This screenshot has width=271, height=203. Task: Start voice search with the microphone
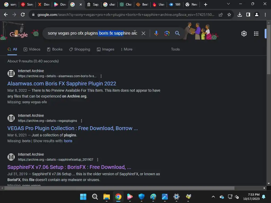tap(156, 33)
